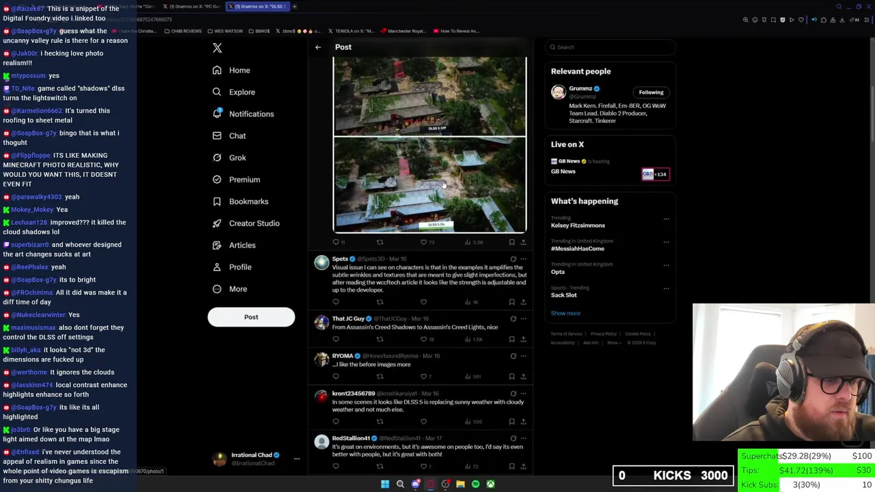The height and width of the screenshot is (492, 875).
Task: Open more options for Sack Slot trend
Action: coord(666,288)
